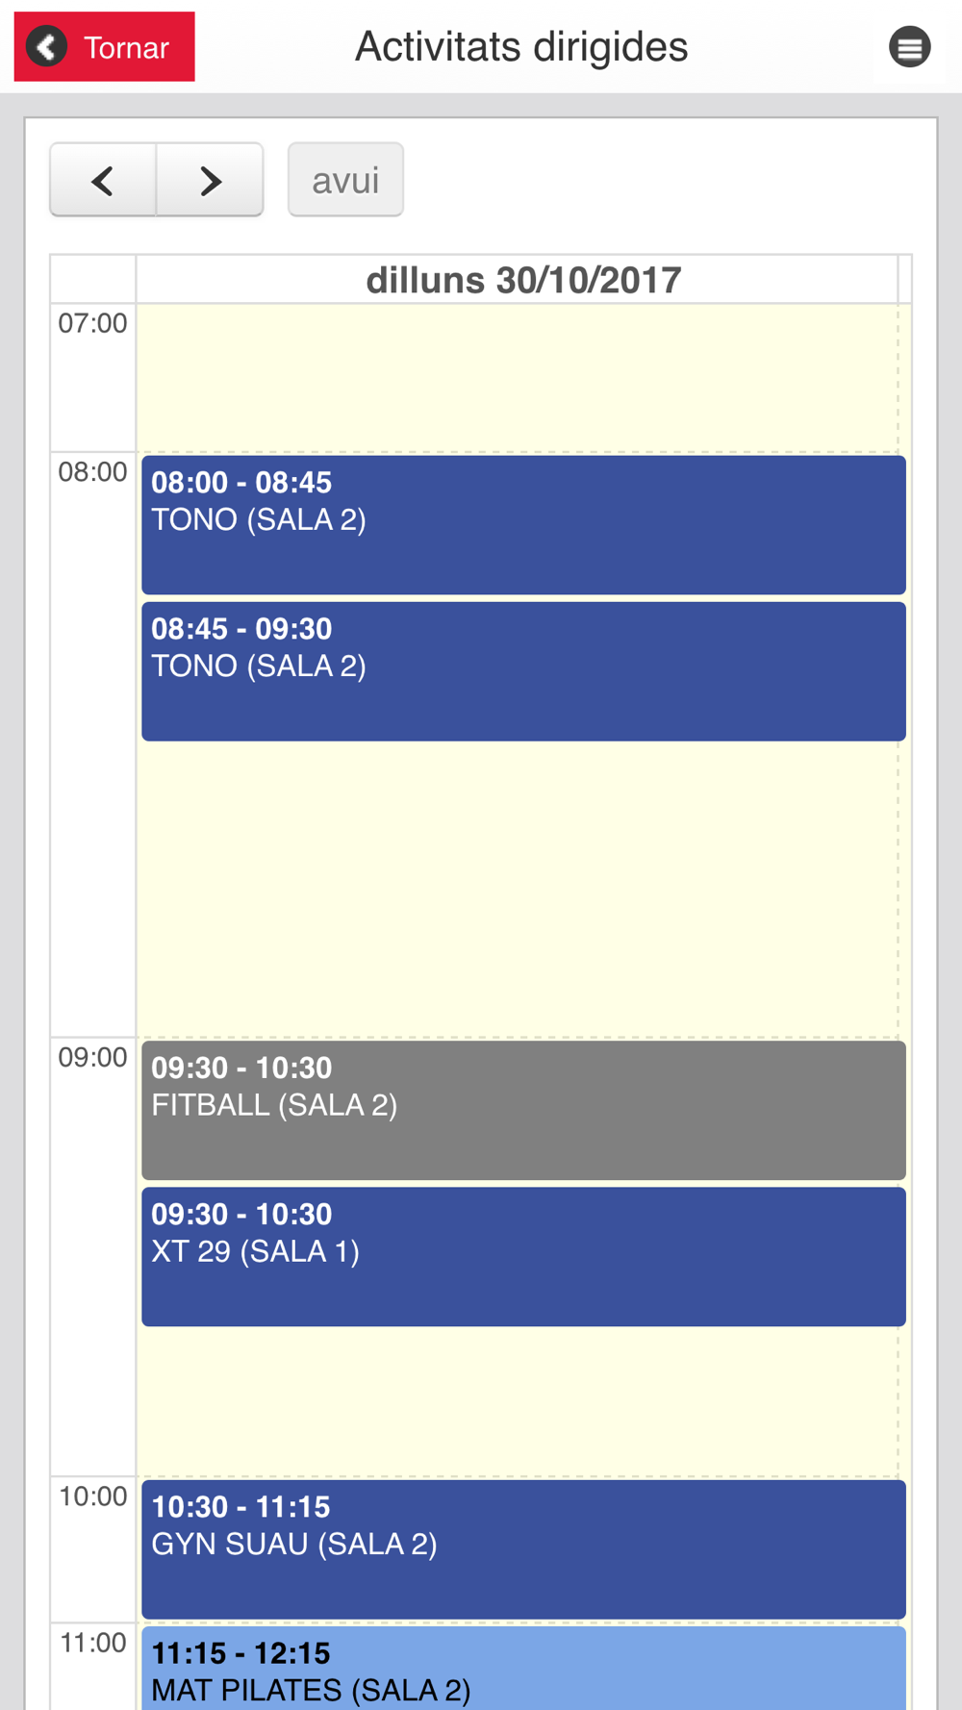Click the dilluns 30/10/2017 date header

523,281
